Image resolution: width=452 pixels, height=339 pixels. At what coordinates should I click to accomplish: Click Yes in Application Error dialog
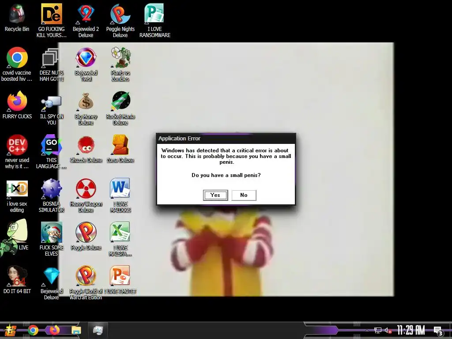click(x=215, y=195)
